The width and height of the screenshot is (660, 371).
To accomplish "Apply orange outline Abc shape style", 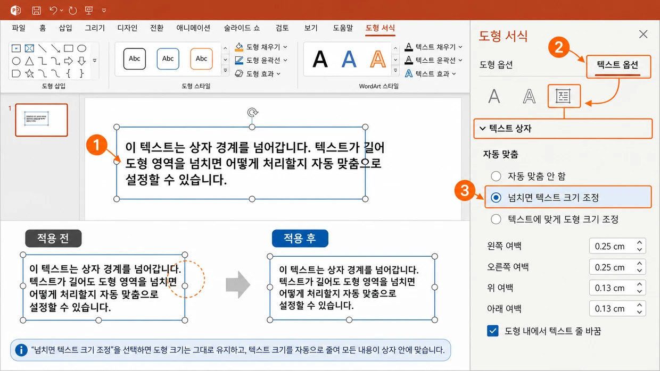I will [201, 59].
